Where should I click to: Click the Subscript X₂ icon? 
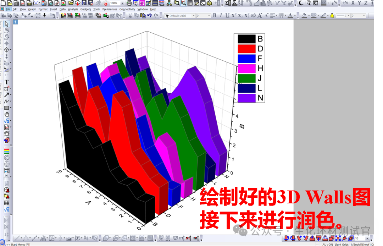click(x=240, y=15)
